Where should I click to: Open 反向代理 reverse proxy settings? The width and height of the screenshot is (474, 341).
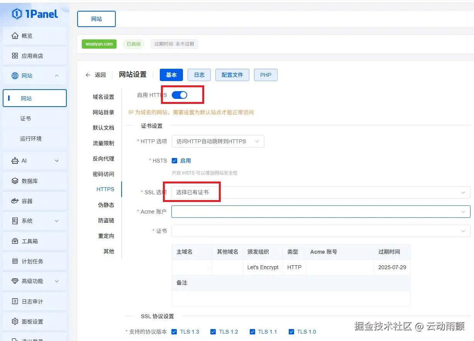[x=103, y=158]
